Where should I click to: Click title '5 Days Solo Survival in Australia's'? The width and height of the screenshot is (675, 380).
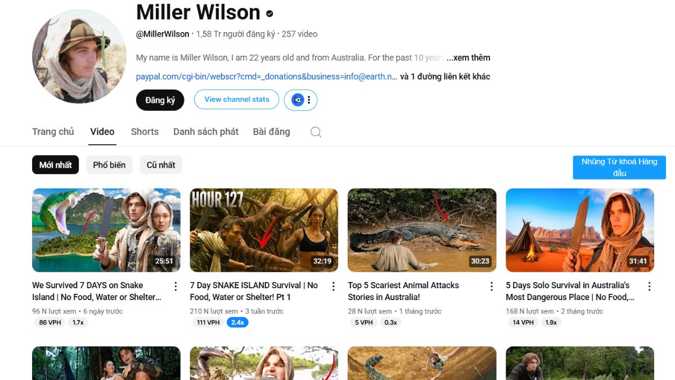[x=570, y=291]
